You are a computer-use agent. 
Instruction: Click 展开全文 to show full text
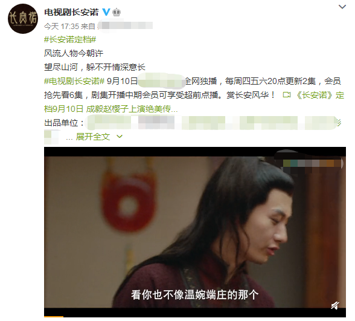click(93, 137)
